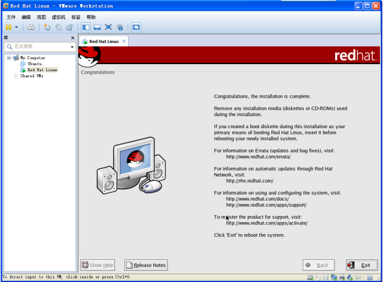Click the yellow pause/suspend VM icon
Image resolution: width=383 pixels, height=282 pixels.
8,27
